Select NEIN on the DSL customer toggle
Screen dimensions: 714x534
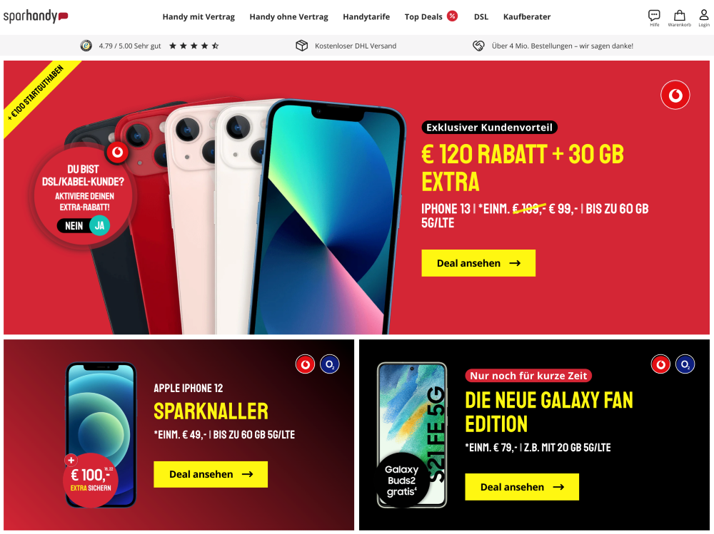pos(74,226)
